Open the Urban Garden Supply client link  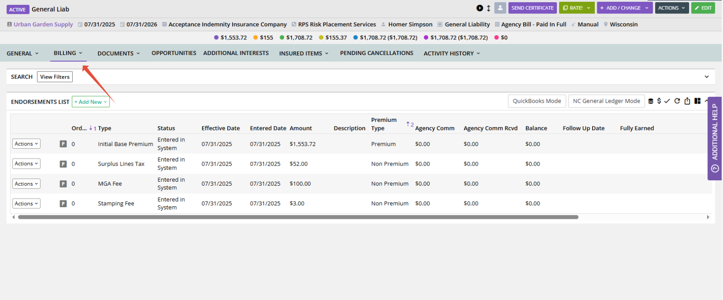(43, 25)
